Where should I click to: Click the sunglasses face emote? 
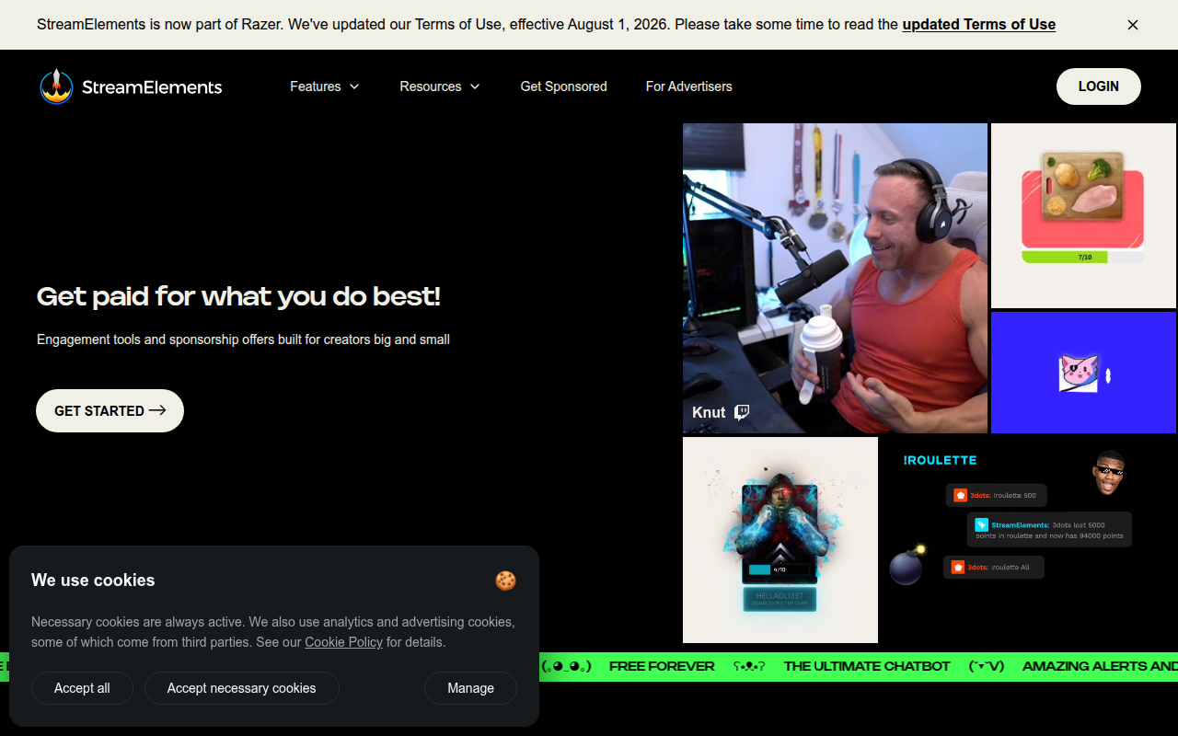tap(1109, 473)
